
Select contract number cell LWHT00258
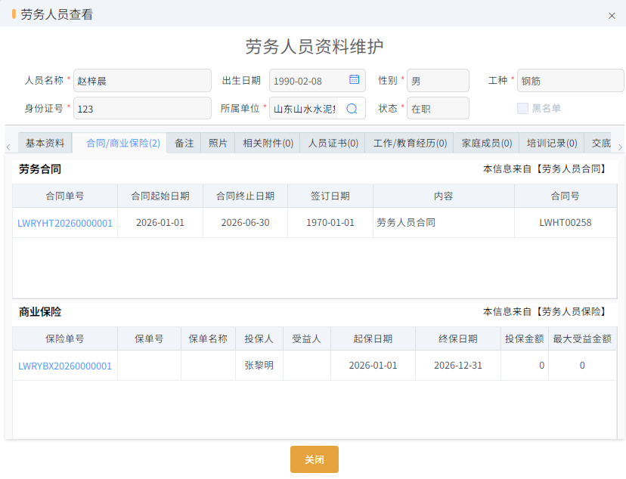tap(566, 223)
